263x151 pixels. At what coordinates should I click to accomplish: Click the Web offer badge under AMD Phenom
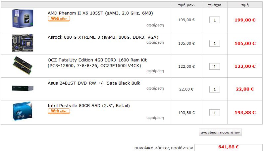tap(59, 19)
